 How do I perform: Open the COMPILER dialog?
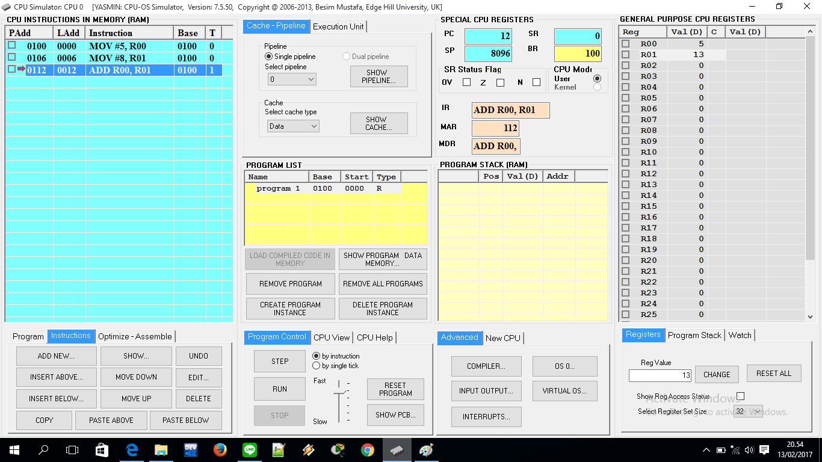[486, 366]
